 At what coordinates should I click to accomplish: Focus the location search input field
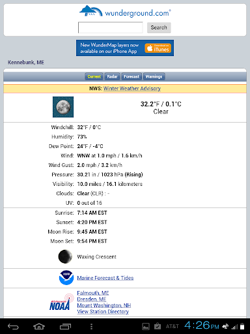[x=111, y=27]
